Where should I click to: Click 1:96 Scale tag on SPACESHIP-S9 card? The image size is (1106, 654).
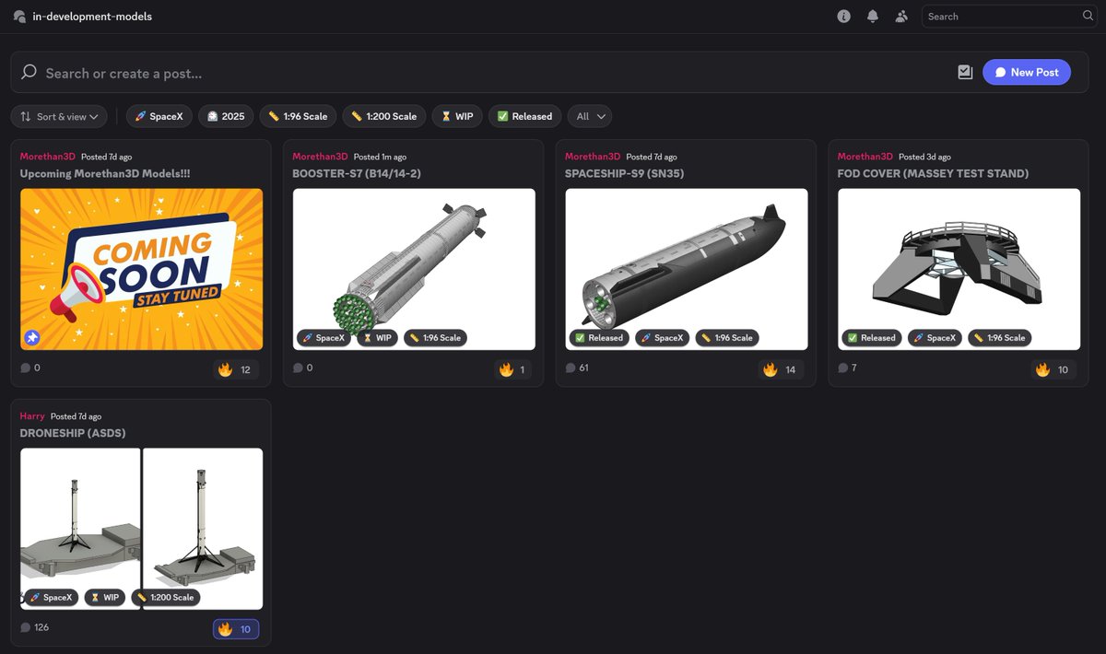(x=727, y=338)
